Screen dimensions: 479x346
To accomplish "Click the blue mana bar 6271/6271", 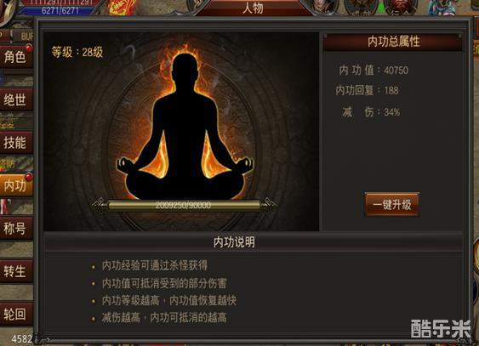I will (60, 10).
